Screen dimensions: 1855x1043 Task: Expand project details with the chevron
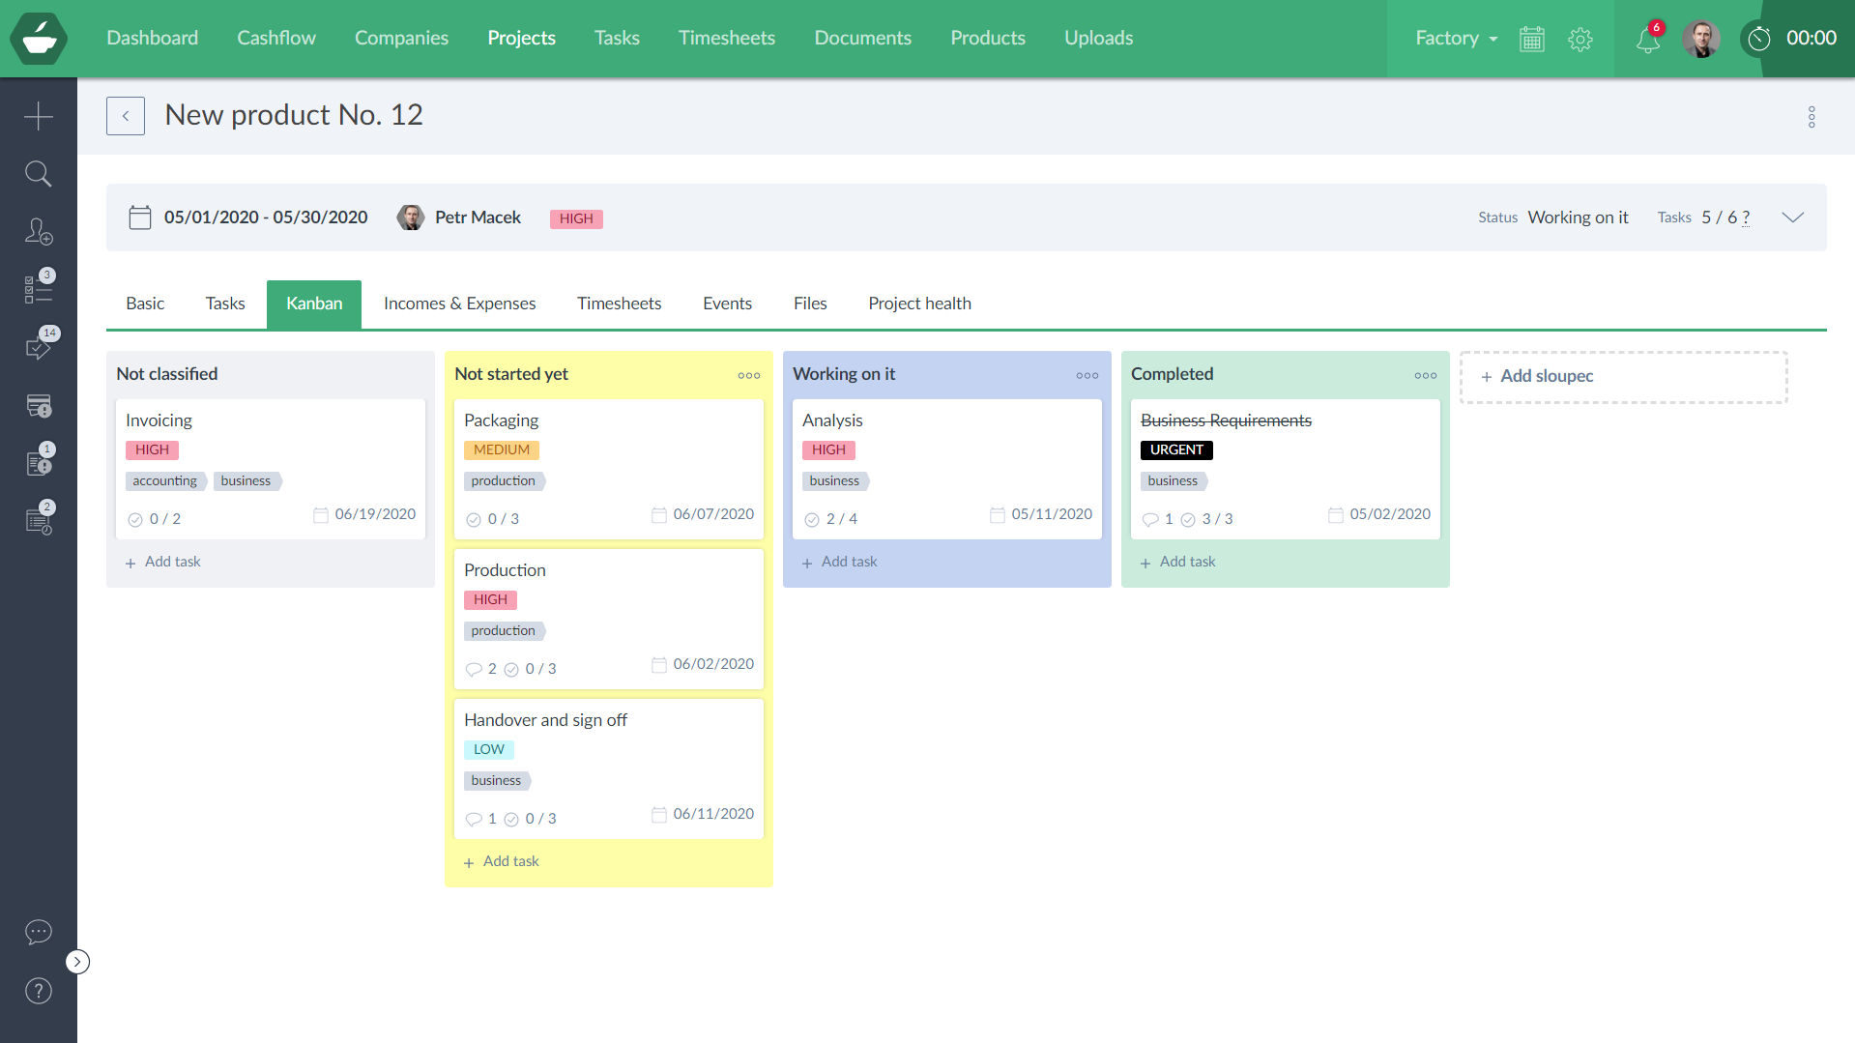click(x=1793, y=217)
